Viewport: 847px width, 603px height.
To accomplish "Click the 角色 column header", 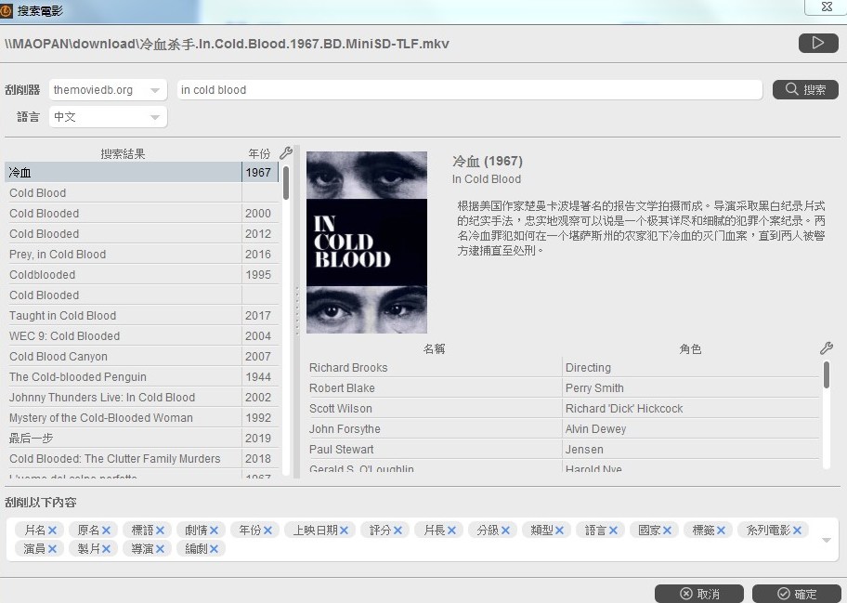I will click(x=690, y=349).
